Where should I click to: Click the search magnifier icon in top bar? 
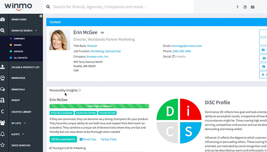click(48, 7)
